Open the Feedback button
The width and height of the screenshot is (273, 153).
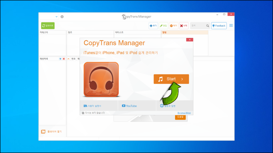[219, 26]
